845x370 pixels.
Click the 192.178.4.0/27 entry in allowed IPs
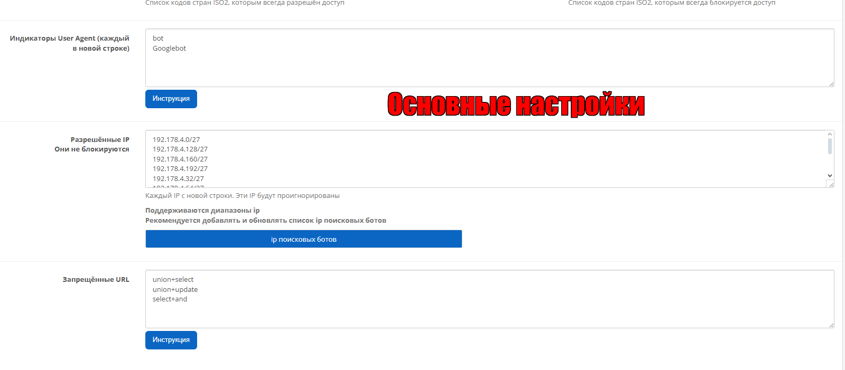(176, 140)
